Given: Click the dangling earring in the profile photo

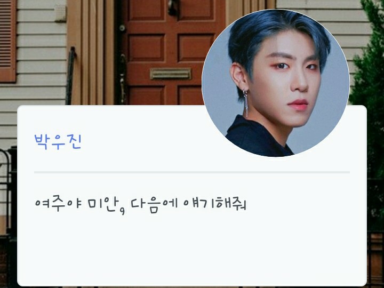Looking at the screenshot, I should [x=246, y=103].
